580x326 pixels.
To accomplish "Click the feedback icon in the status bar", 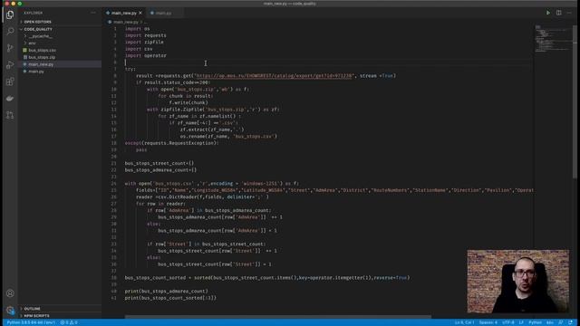I will (x=561, y=322).
